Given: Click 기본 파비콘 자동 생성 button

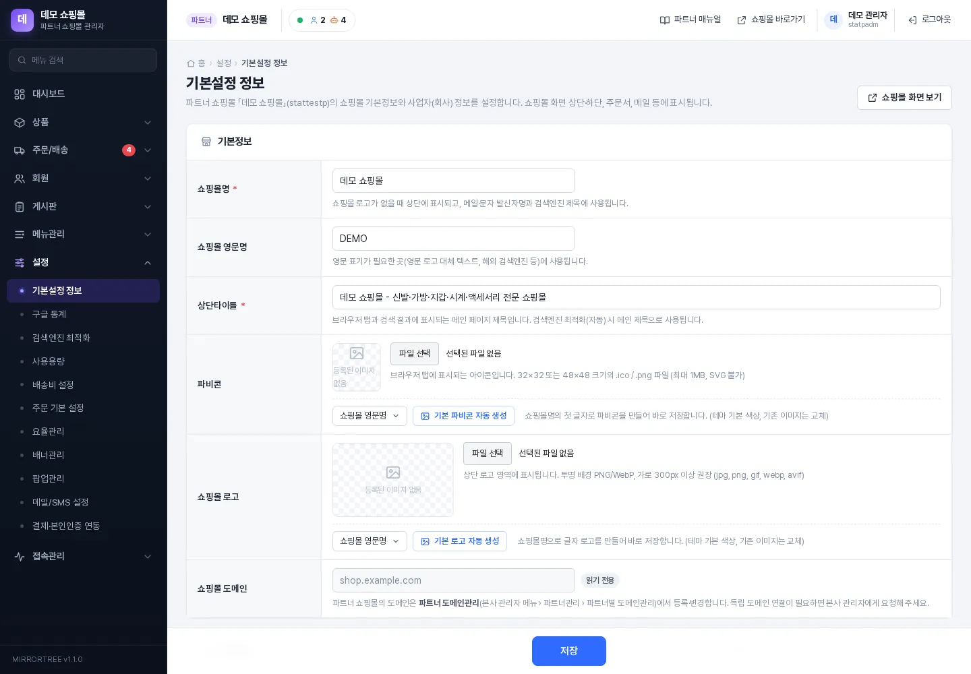Looking at the screenshot, I should click(x=463, y=416).
